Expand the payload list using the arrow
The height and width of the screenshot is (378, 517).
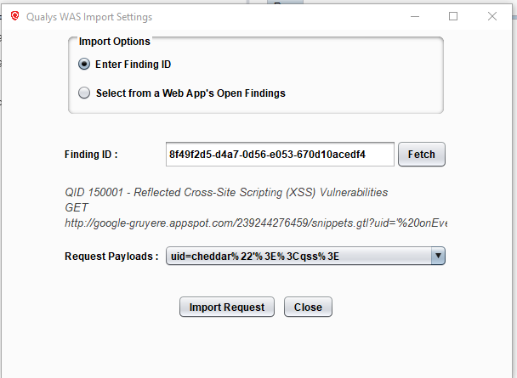(437, 257)
